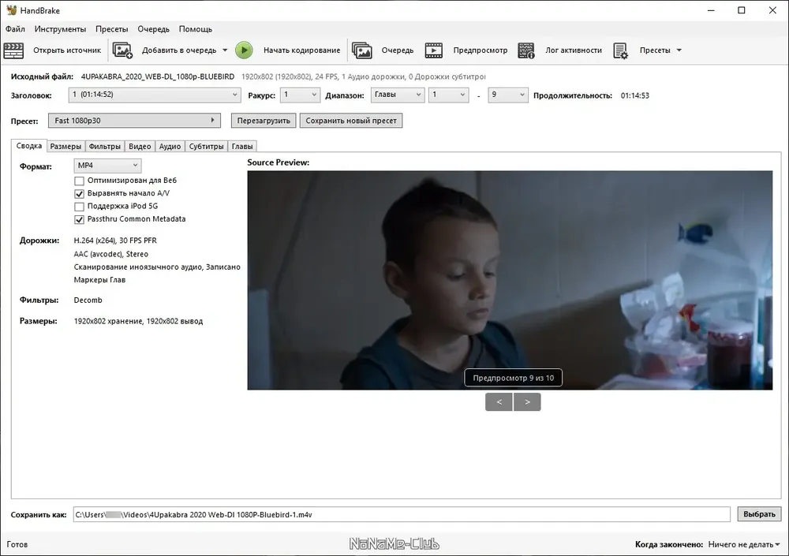Click the Пресеты list gear icon

tap(620, 50)
